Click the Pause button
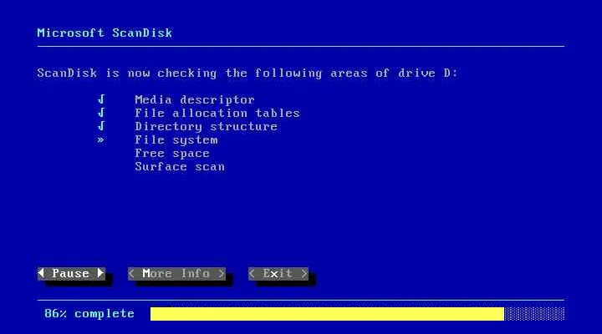 tap(71, 273)
